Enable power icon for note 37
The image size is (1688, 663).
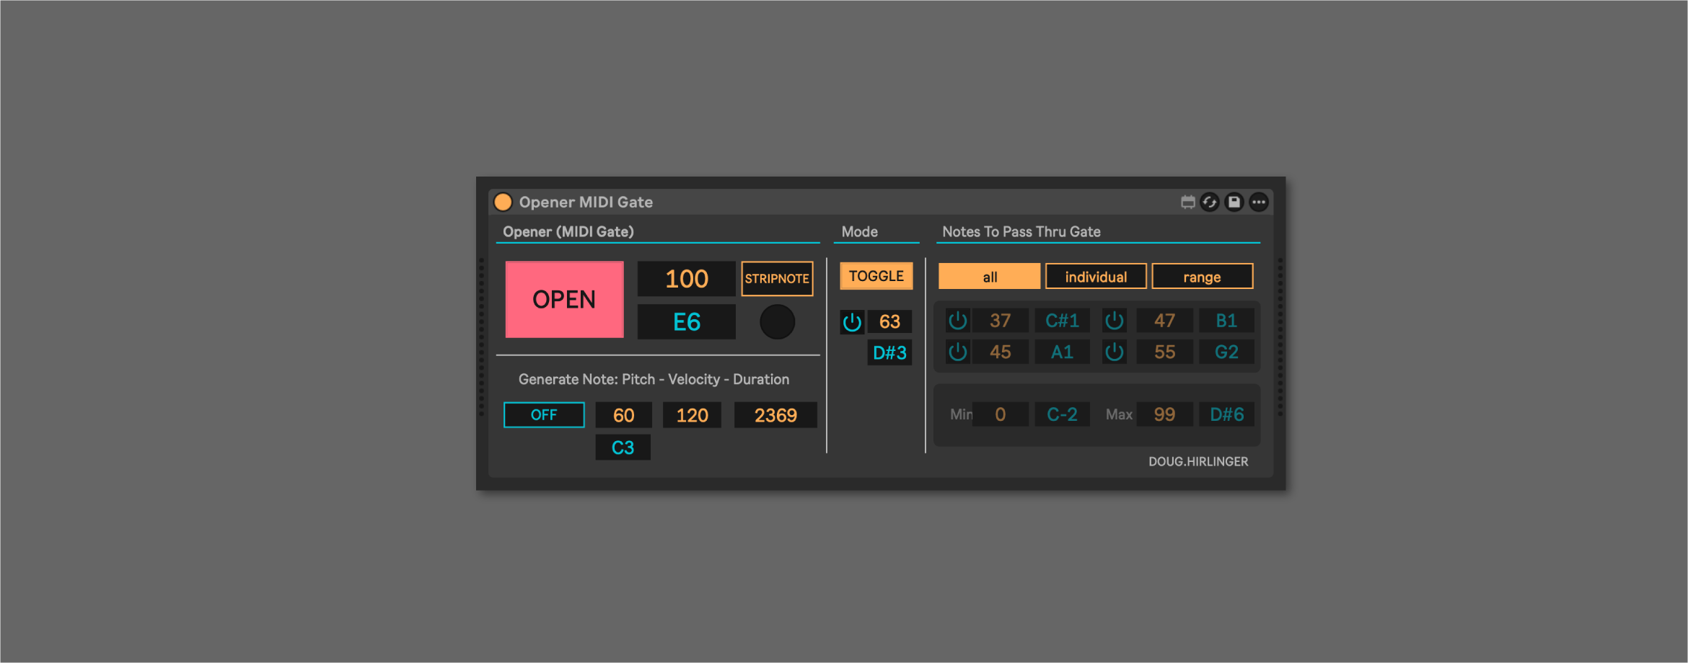pos(957,321)
